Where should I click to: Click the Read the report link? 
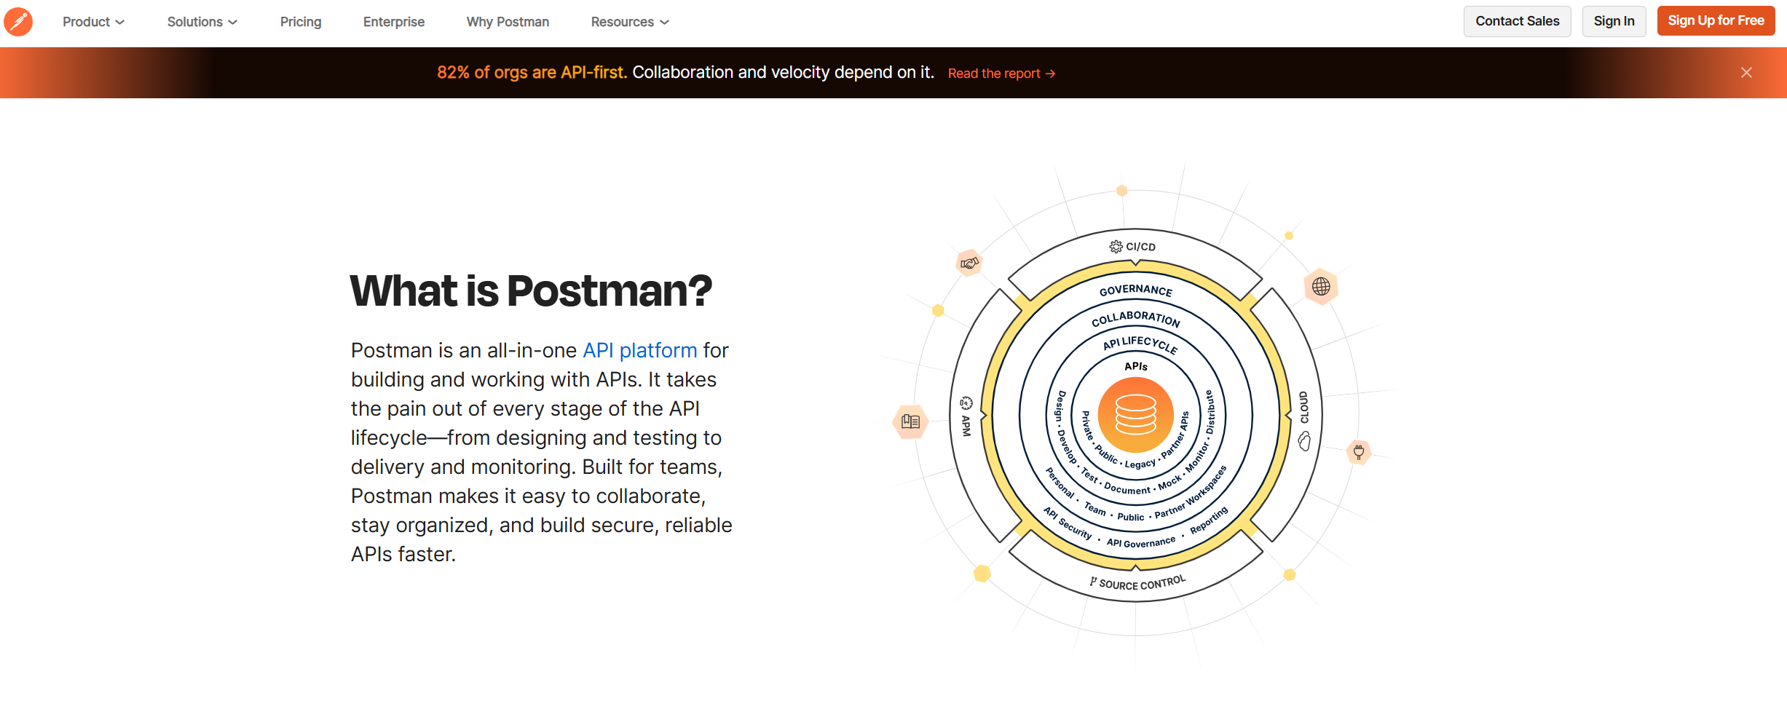tap(1001, 74)
